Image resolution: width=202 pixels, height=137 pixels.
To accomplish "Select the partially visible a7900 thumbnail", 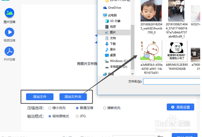I will coord(195,55).
